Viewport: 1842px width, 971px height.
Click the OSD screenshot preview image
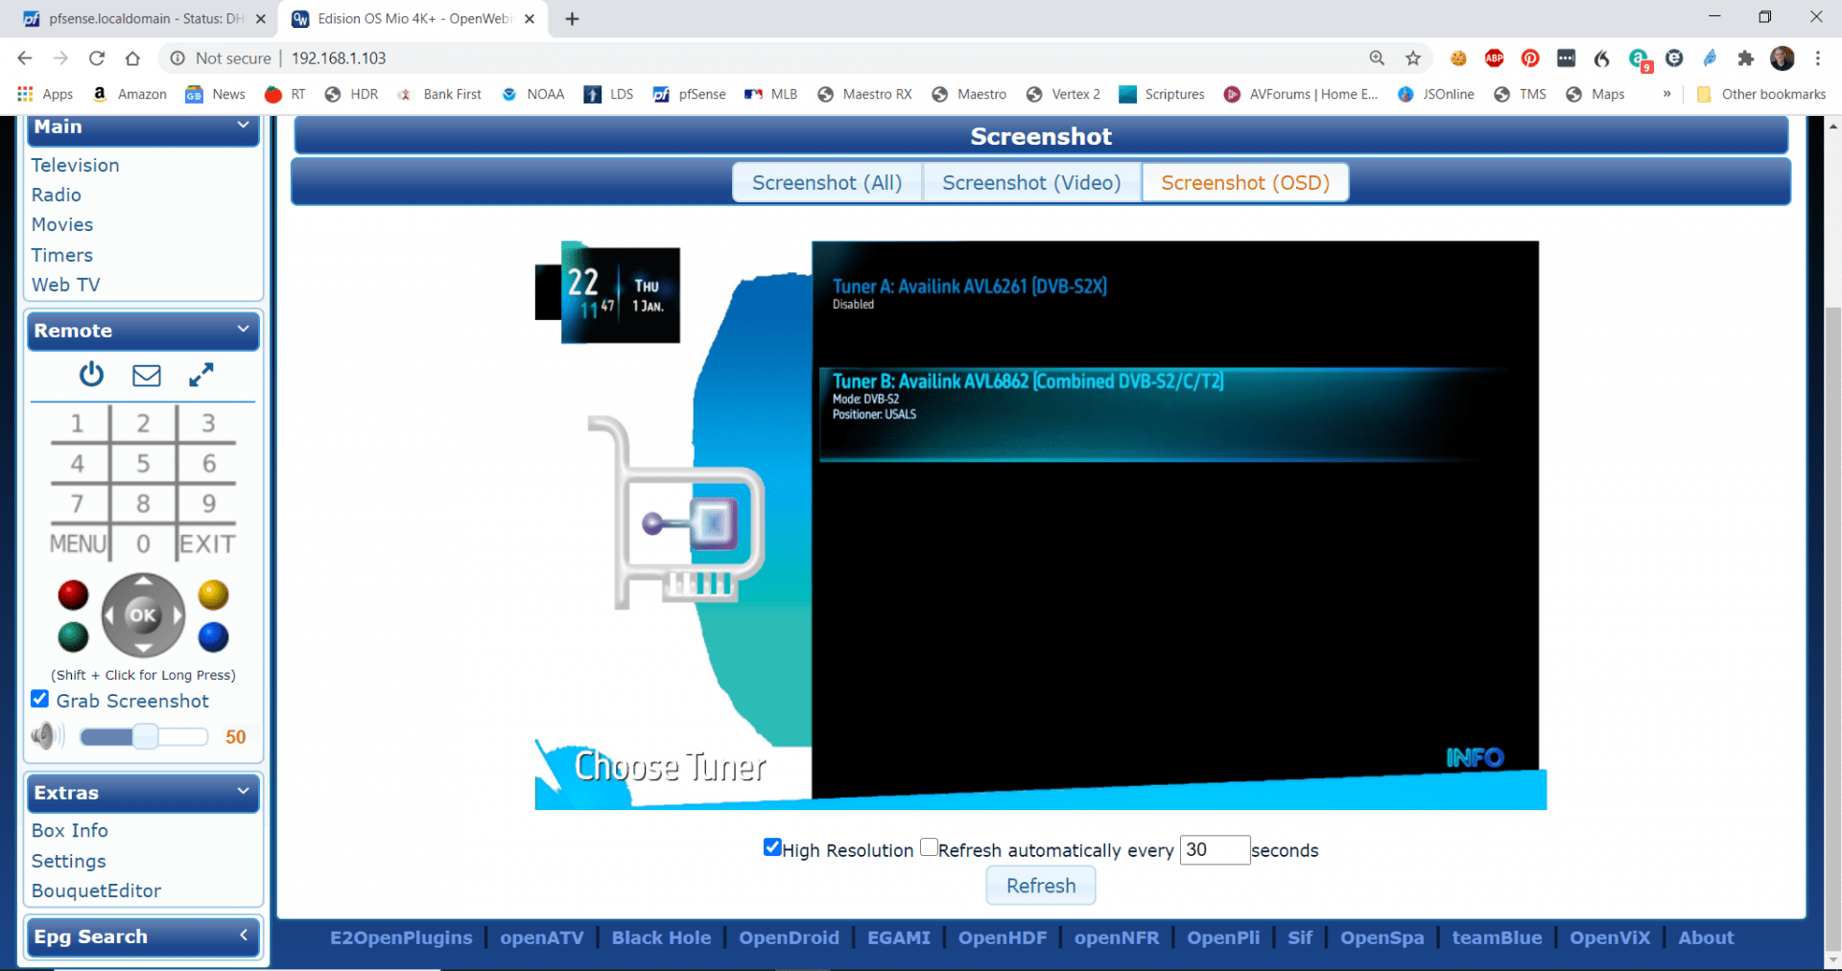[x=1040, y=525]
